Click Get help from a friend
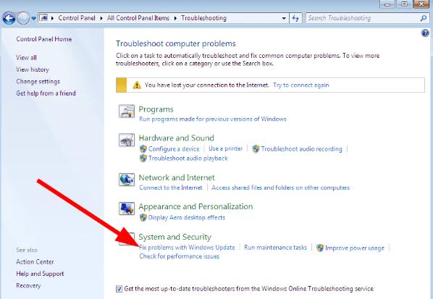 pyautogui.click(x=46, y=93)
